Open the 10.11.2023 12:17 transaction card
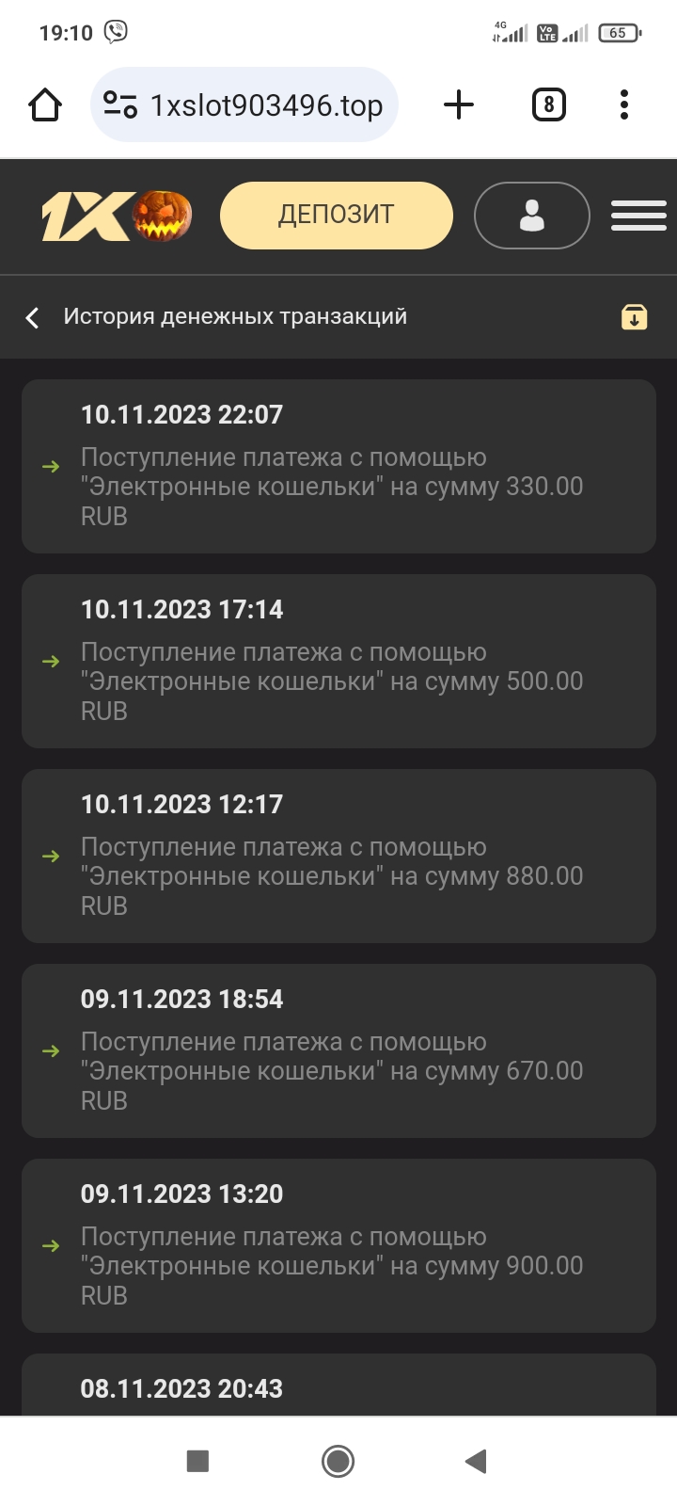Image resolution: width=677 pixels, height=1506 pixels. [x=338, y=856]
